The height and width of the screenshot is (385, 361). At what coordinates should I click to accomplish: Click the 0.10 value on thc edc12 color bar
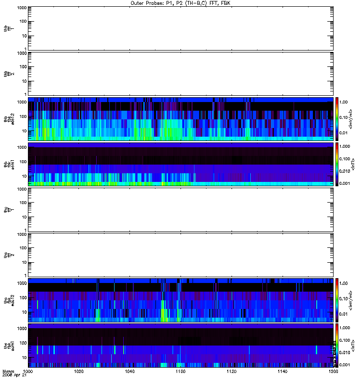pos(343,298)
